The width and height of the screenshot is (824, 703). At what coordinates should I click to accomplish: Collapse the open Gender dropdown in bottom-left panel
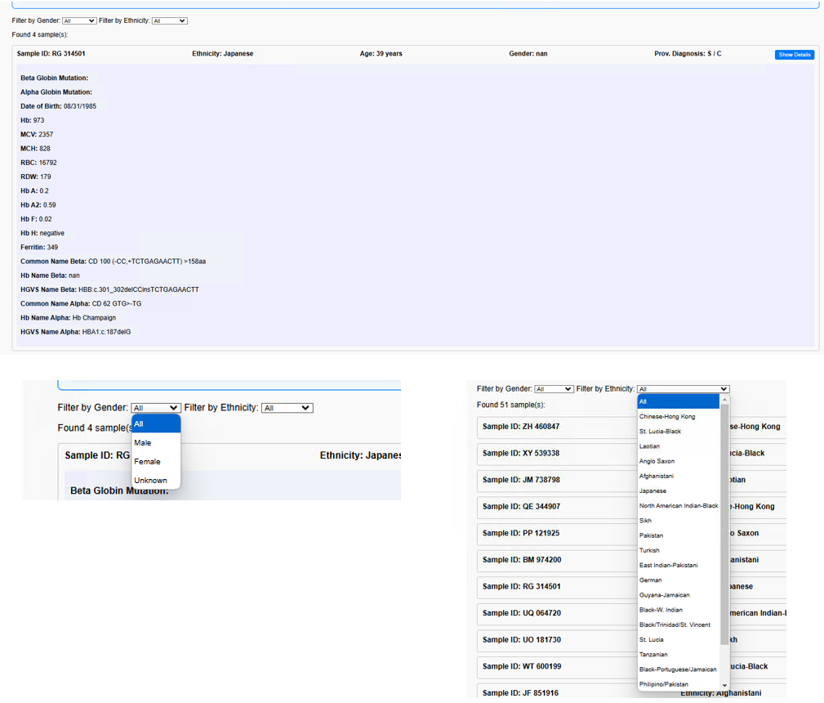(155, 408)
